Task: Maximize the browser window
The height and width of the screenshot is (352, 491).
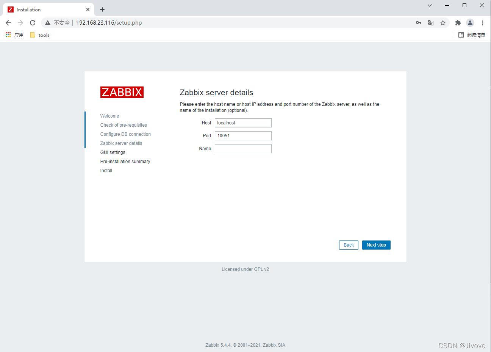Action: tap(464, 5)
